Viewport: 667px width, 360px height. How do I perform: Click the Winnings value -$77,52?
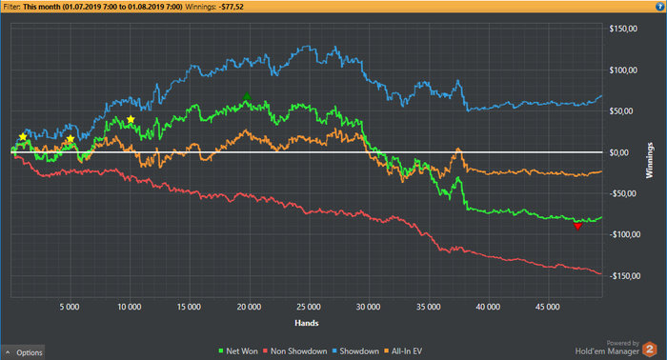231,7
